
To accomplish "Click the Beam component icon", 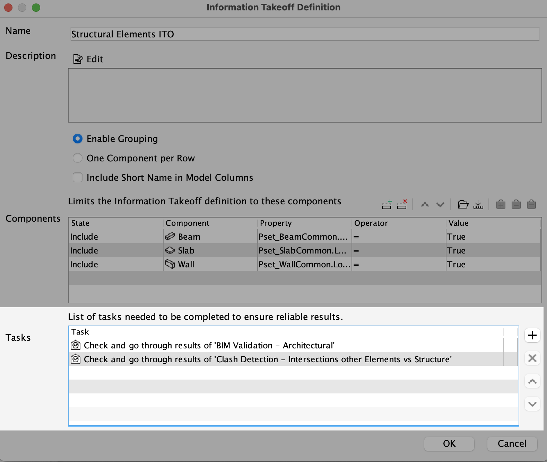I will pos(170,237).
